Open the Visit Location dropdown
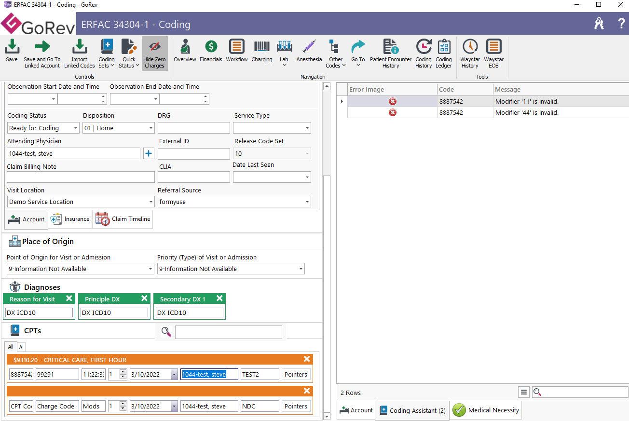 (x=151, y=202)
